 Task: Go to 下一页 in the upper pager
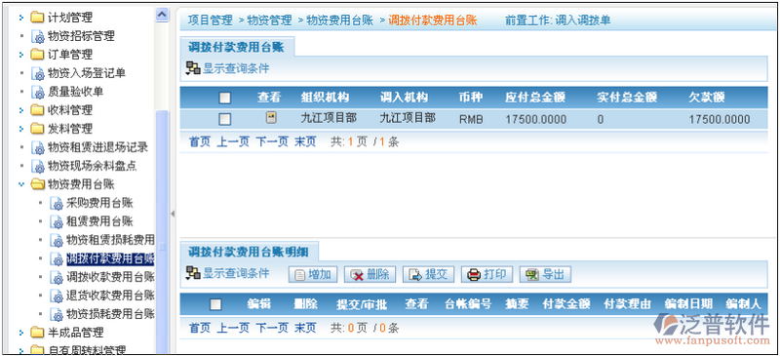pyautogui.click(x=272, y=141)
